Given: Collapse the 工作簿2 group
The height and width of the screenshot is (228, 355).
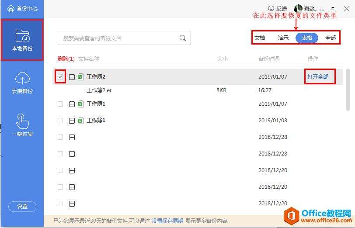Looking at the screenshot, I should tap(72, 77).
